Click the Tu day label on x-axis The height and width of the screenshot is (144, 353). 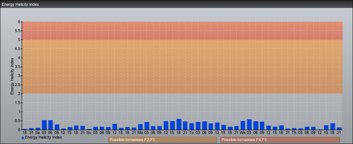click(x=192, y=132)
